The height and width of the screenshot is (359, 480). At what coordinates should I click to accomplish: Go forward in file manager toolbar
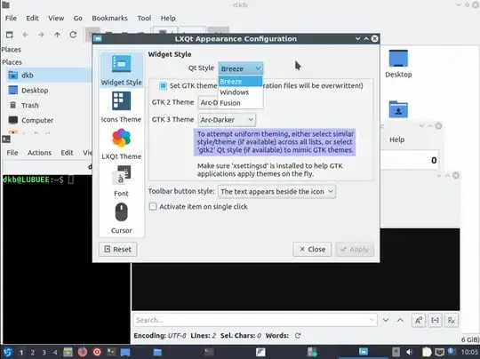tap(41, 35)
